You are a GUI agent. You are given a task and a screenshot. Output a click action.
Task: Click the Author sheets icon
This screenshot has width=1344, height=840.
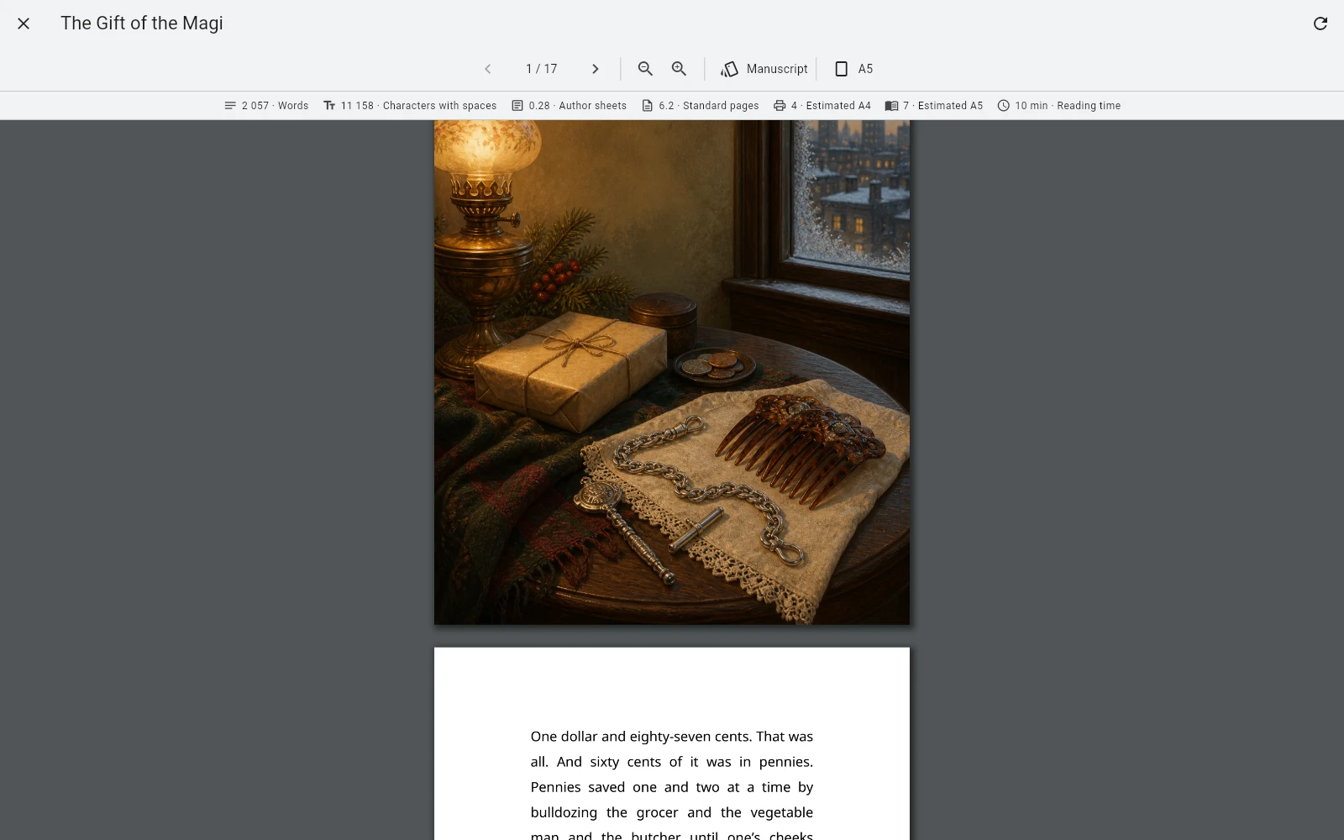(x=517, y=106)
